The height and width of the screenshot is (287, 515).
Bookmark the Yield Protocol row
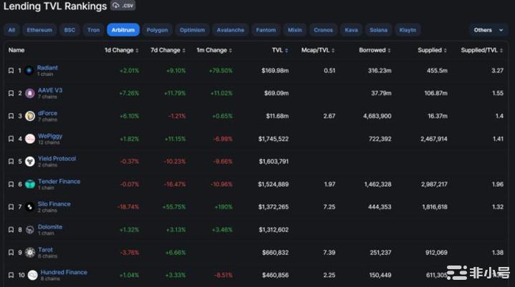[x=11, y=162]
